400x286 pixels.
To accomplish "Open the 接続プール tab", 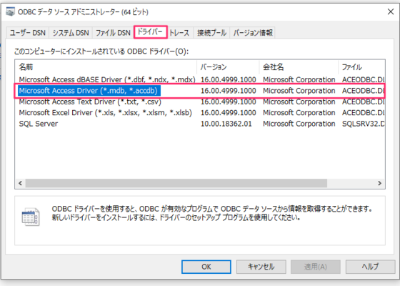I will [211, 33].
